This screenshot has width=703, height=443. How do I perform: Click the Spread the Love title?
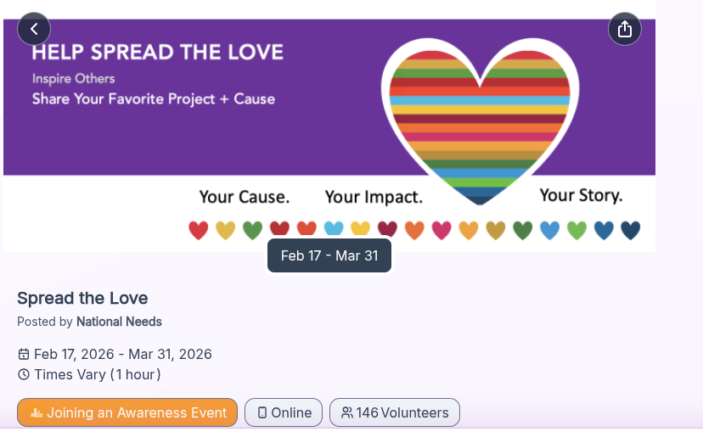click(x=82, y=298)
